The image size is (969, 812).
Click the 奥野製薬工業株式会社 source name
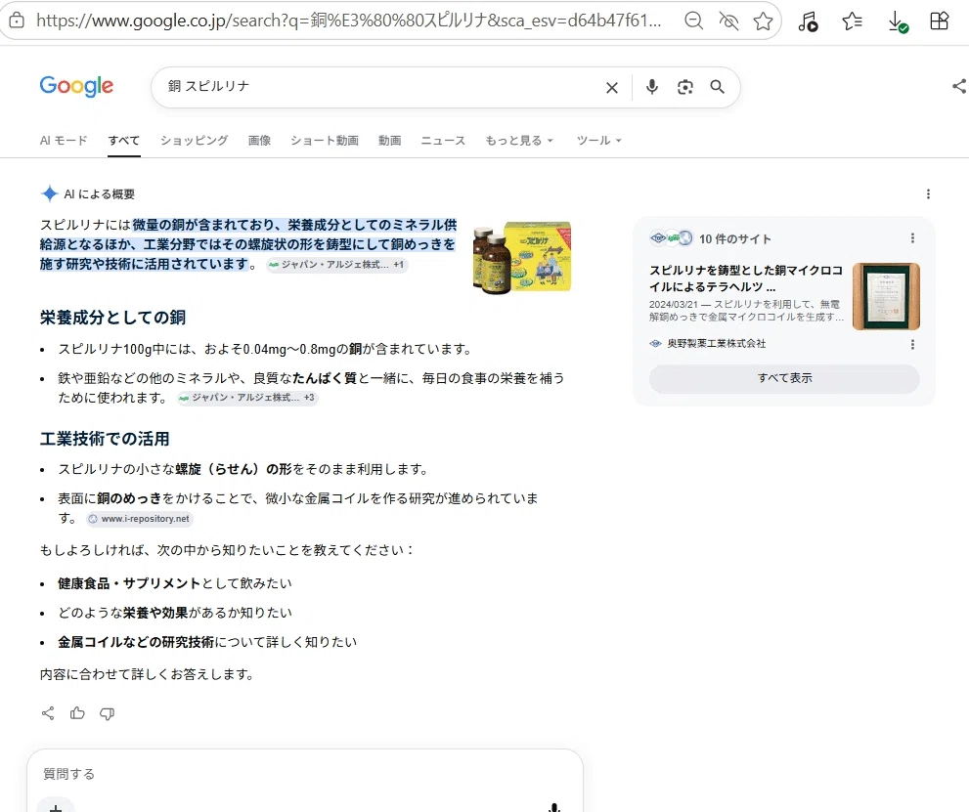717,343
